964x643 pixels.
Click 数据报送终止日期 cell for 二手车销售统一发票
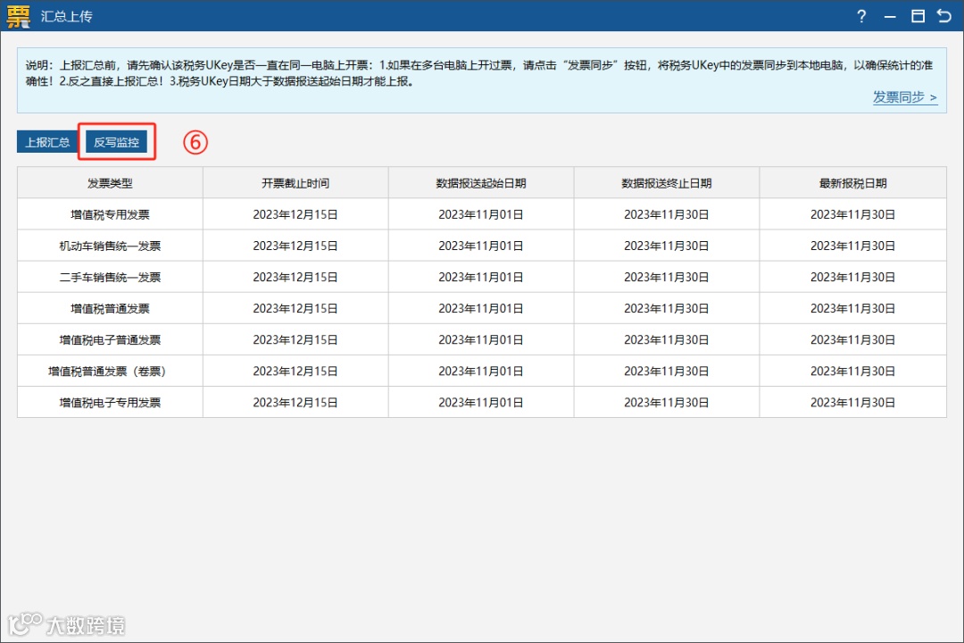(x=667, y=277)
